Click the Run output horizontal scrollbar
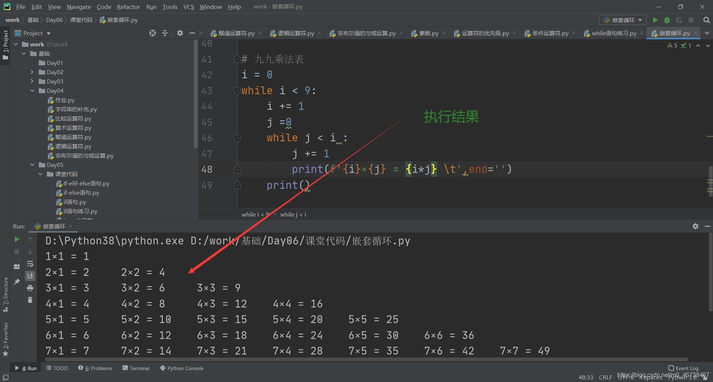The image size is (713, 382). tap(366, 359)
